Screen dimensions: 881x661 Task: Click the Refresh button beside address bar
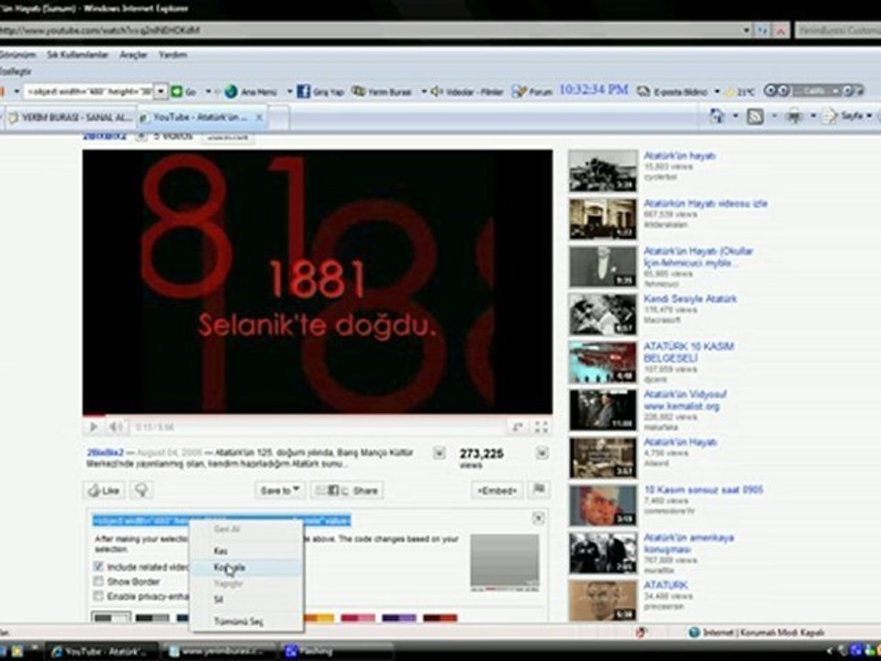click(762, 30)
